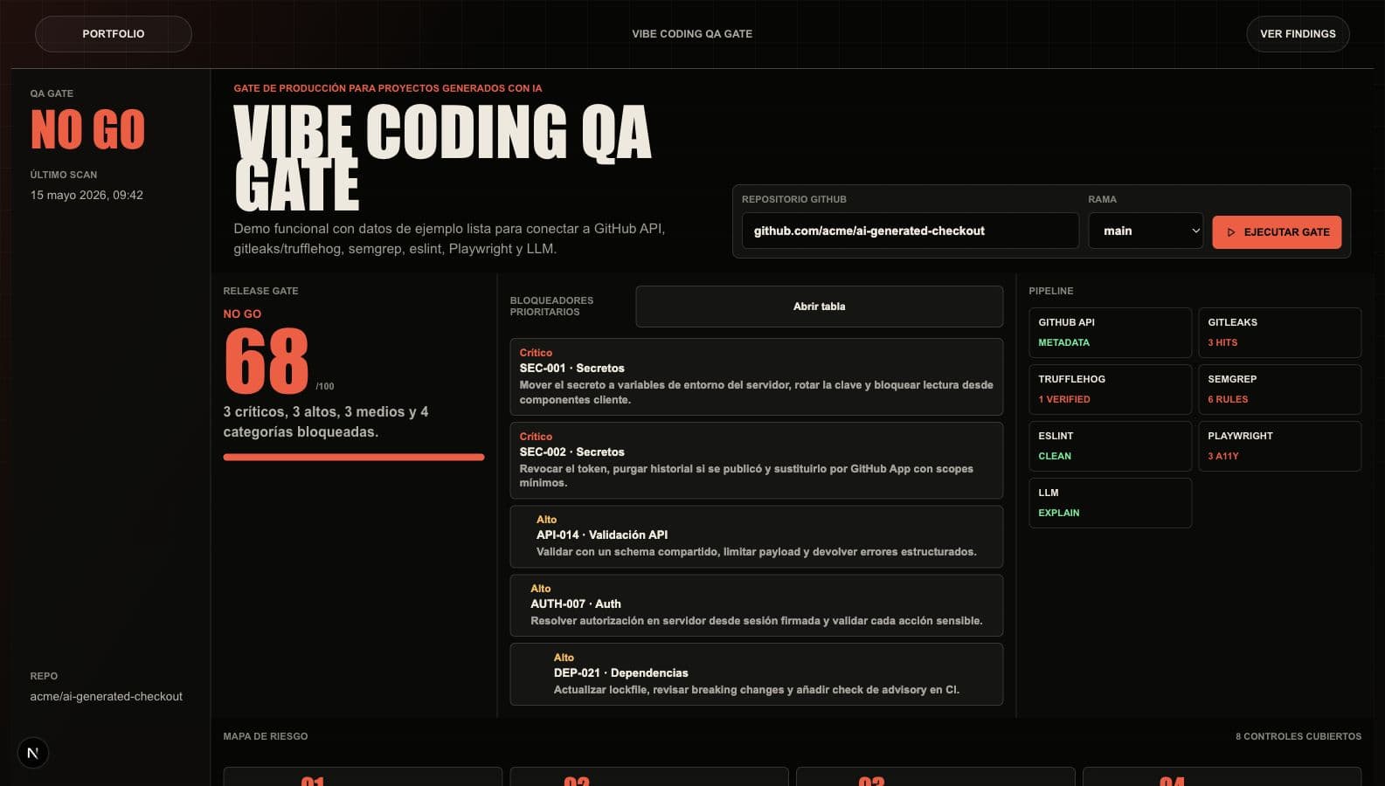Click the Vibe Coding QA Gate header title
The width and height of the screenshot is (1385, 786).
692,34
